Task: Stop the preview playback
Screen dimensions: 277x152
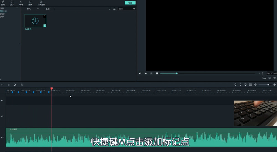Action: coord(157,73)
